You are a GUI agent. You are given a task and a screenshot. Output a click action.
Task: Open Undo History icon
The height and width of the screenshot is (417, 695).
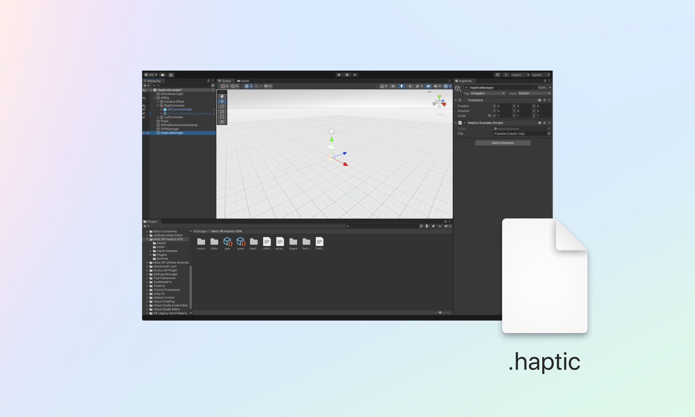point(498,75)
